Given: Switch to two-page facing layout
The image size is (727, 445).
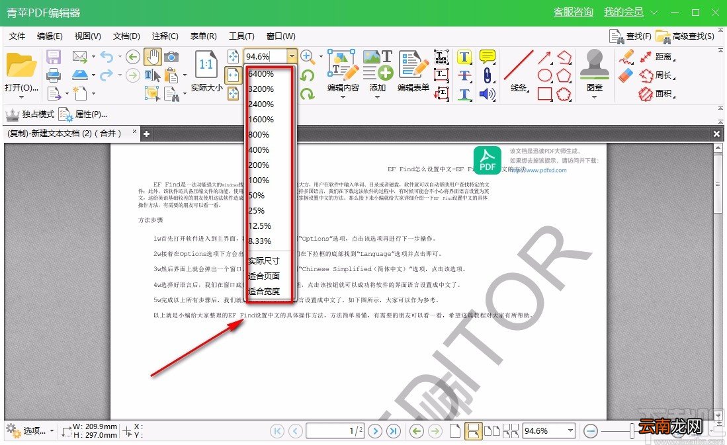Looking at the screenshot, I should pyautogui.click(x=492, y=430).
